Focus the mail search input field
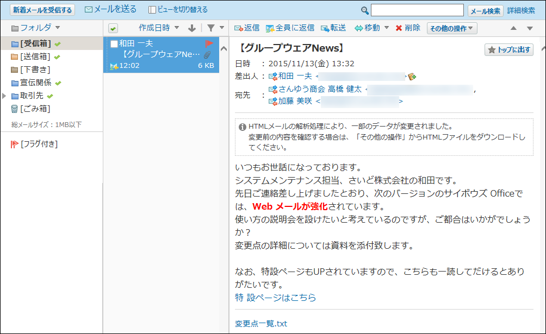The image size is (546, 334). click(x=417, y=10)
